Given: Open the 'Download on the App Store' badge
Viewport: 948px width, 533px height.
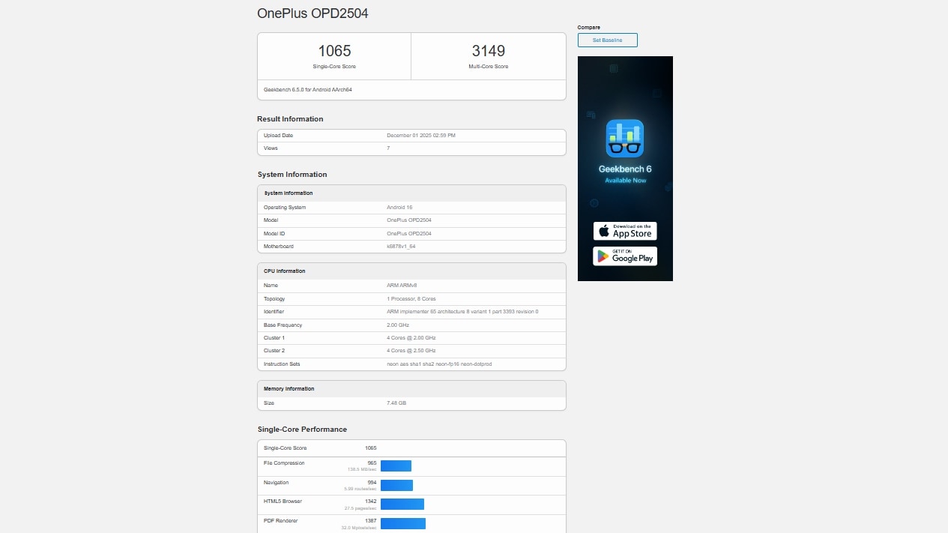Looking at the screenshot, I should tap(625, 230).
